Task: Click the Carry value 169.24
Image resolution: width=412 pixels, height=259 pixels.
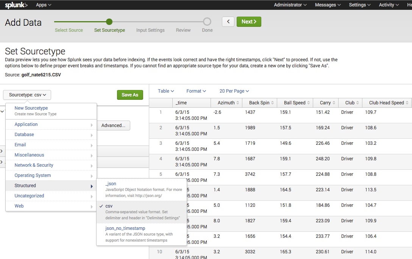Action: click(323, 128)
